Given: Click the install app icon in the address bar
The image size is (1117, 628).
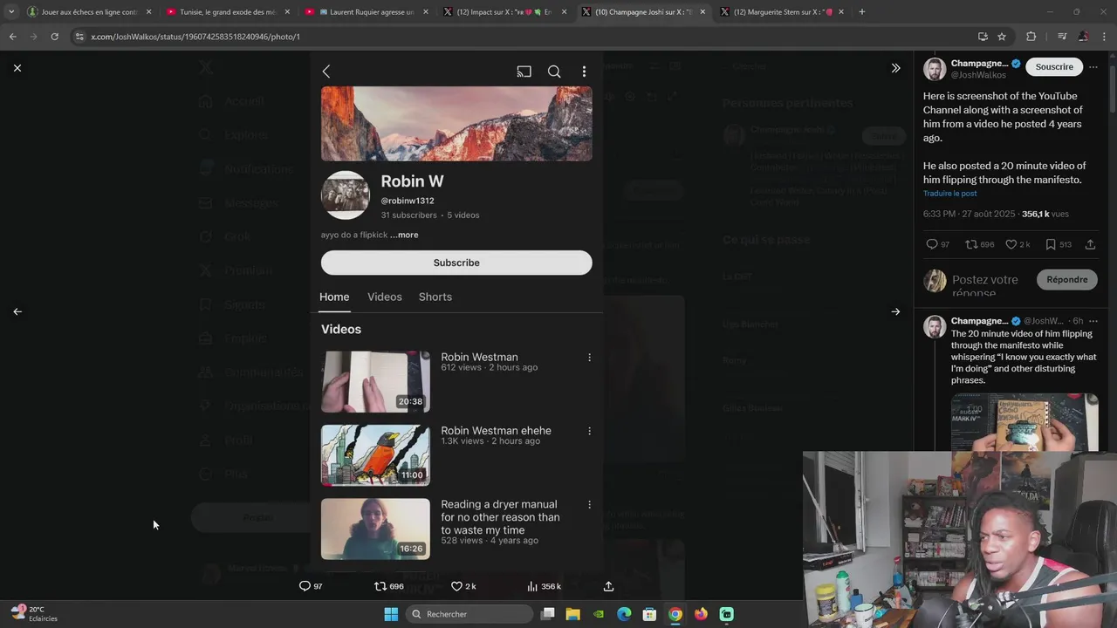Looking at the screenshot, I should pos(983,37).
